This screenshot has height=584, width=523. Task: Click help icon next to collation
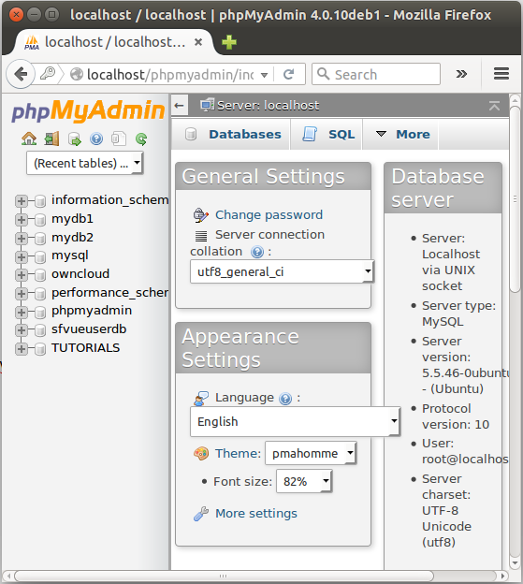pyautogui.click(x=257, y=252)
